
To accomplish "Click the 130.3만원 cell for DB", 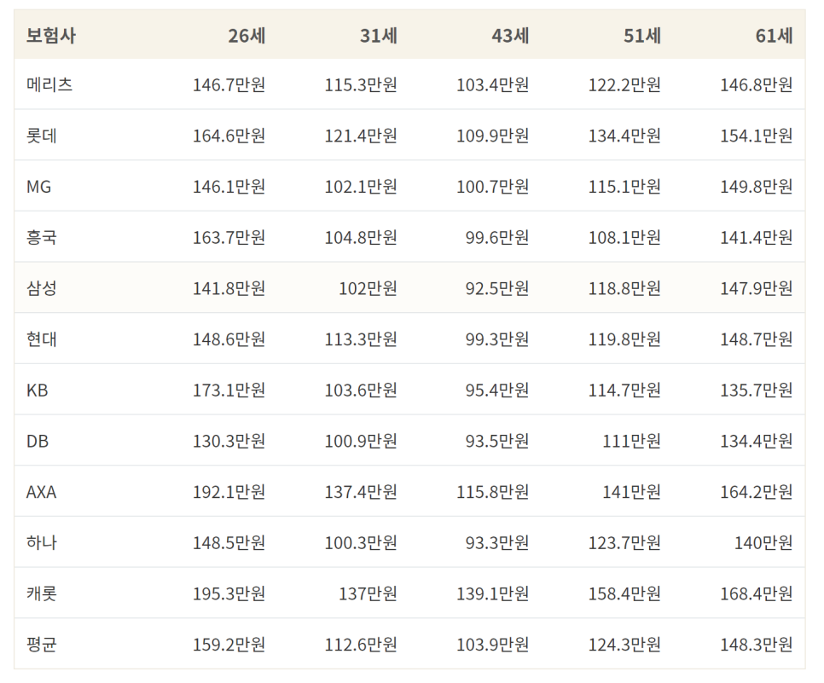I will click(229, 442).
